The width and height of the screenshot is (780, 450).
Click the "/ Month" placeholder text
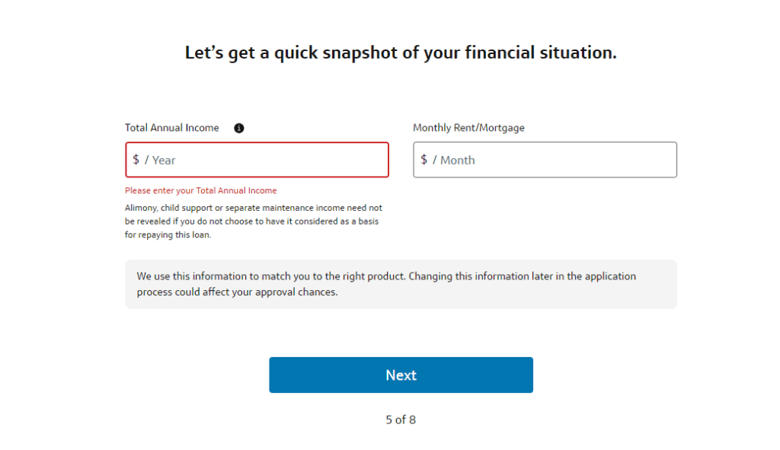[x=454, y=160]
